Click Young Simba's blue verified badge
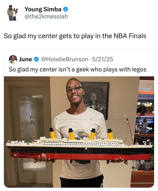This screenshot has width=158, height=191. click(x=66, y=9)
